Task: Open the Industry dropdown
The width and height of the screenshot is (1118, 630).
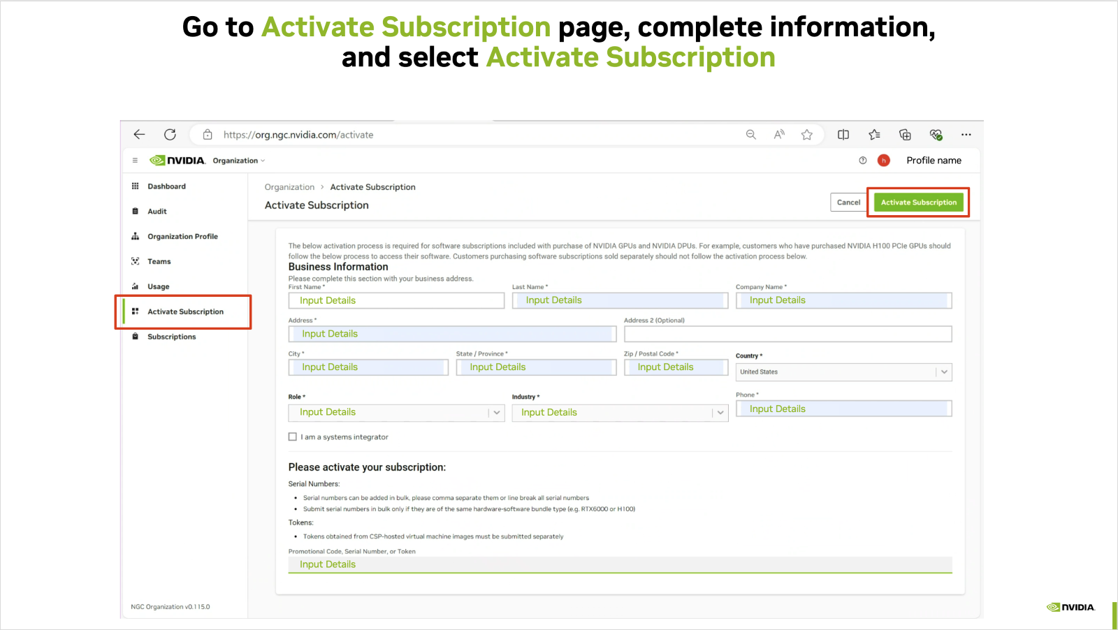Action: tap(620, 413)
